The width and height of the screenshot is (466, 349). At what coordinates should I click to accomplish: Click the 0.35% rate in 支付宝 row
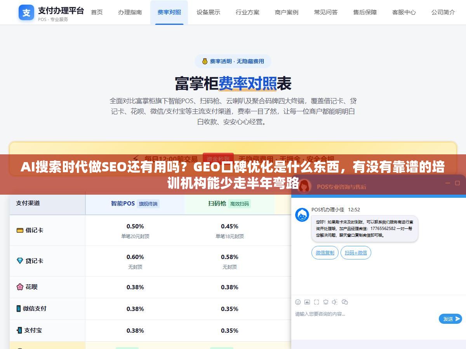[230, 331]
